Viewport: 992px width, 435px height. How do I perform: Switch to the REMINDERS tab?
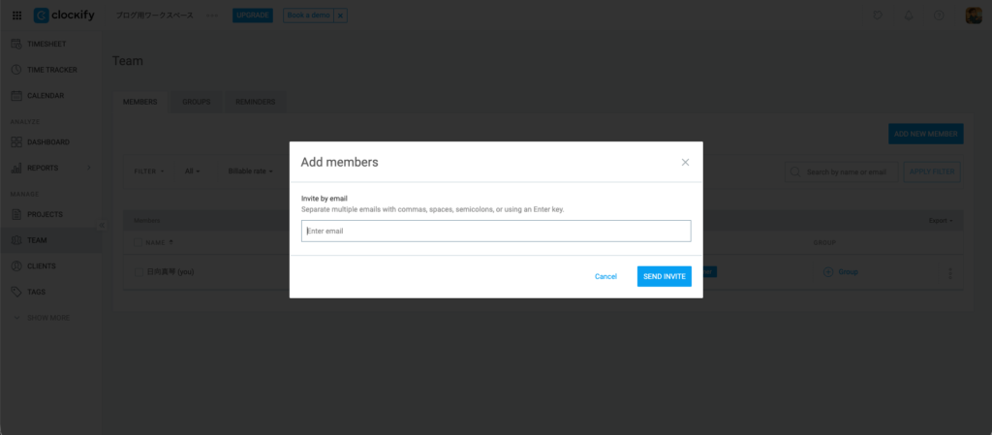[x=255, y=102]
